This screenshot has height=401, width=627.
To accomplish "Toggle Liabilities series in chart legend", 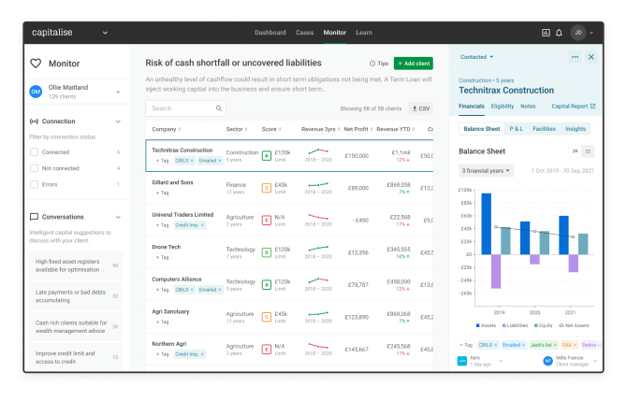I will (x=515, y=325).
